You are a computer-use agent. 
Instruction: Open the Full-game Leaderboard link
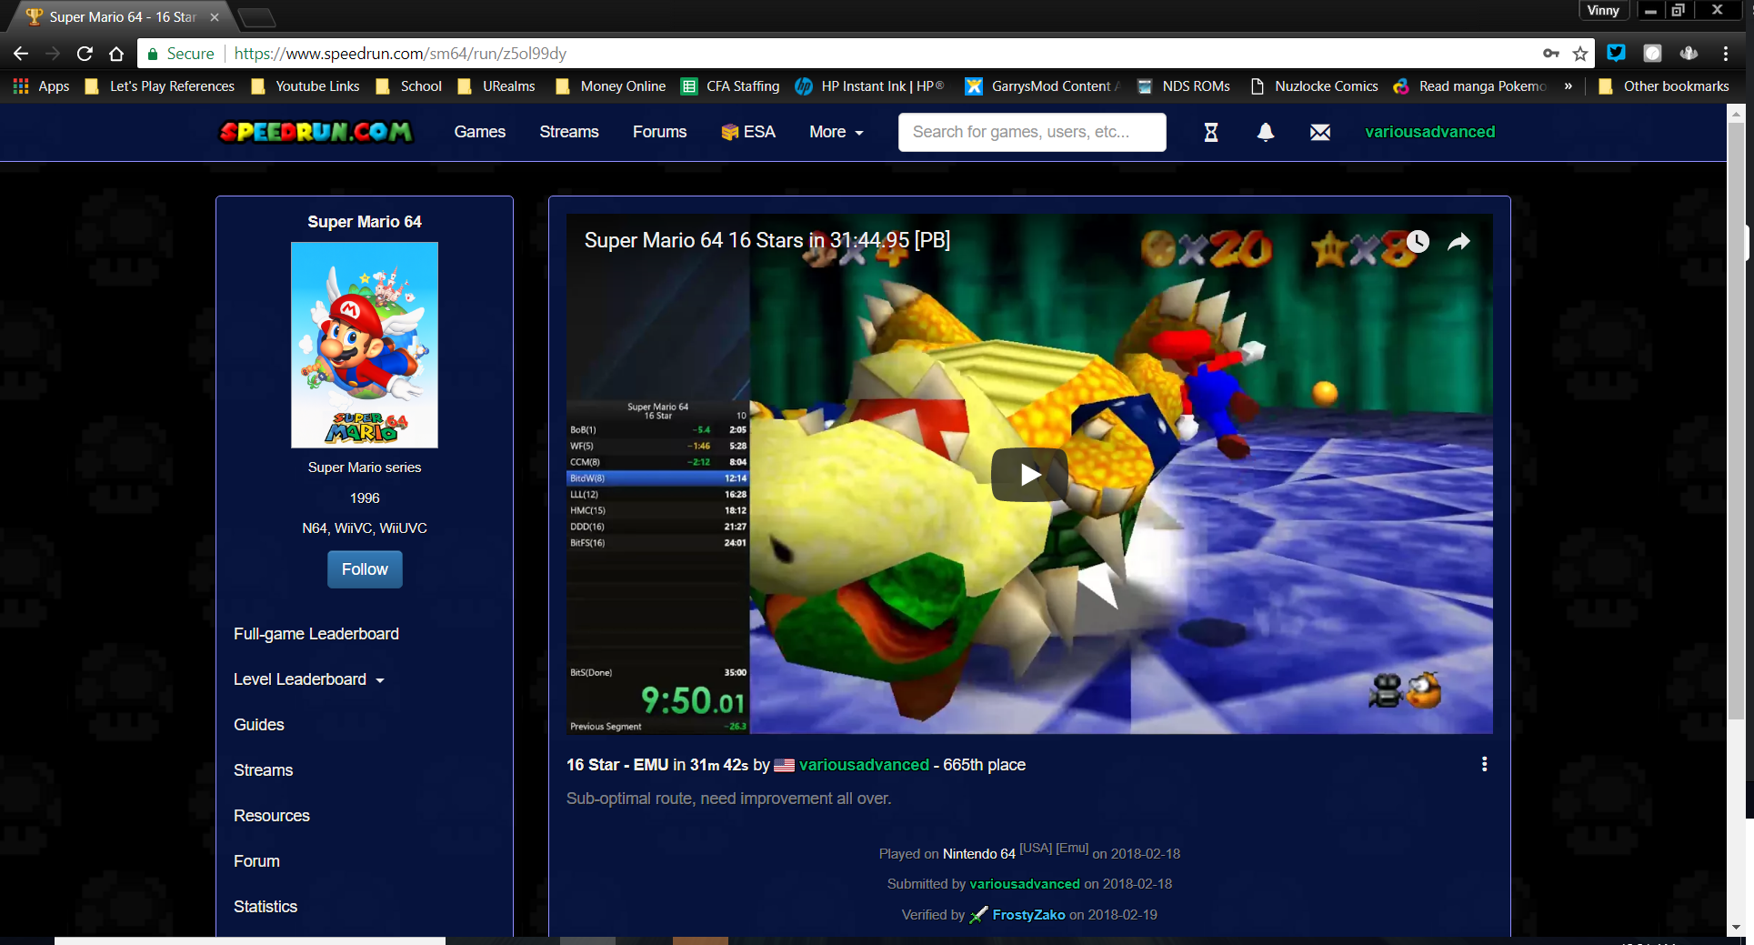(x=316, y=634)
